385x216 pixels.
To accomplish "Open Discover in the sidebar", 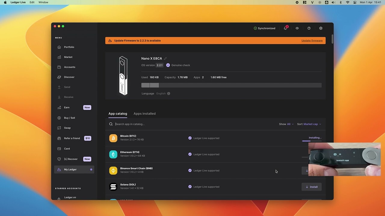I will [x=74, y=77].
